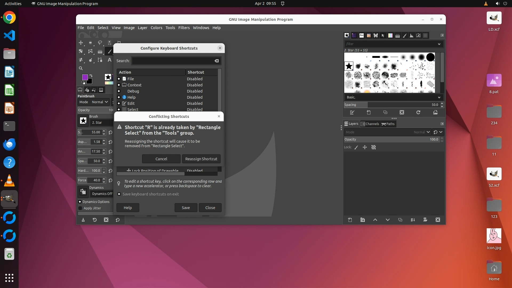Swap foreground and background colors
The height and width of the screenshot is (288, 512).
pos(91,76)
